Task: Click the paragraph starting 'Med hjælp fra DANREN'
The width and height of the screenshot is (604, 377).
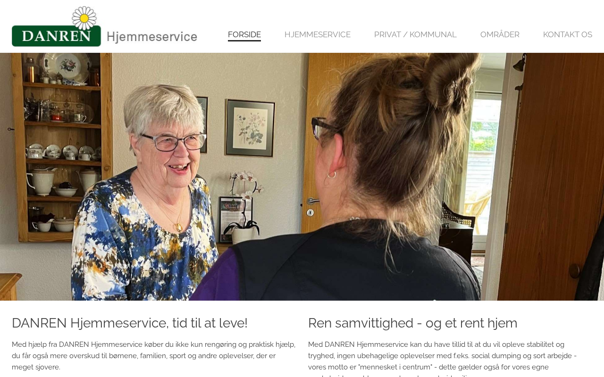Action: pos(154,356)
